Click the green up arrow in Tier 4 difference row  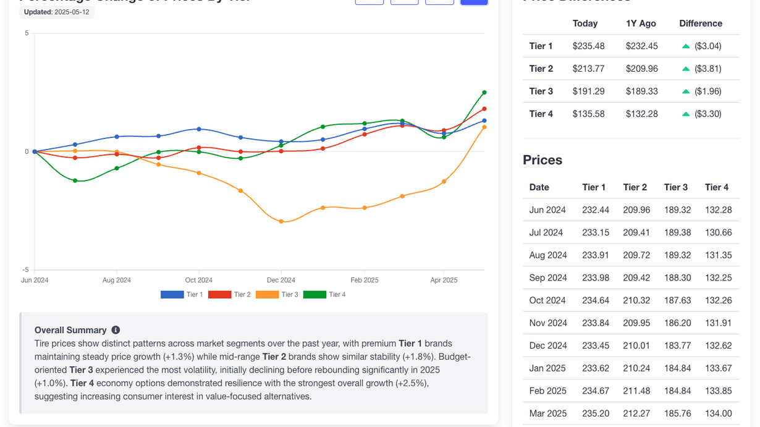click(686, 114)
